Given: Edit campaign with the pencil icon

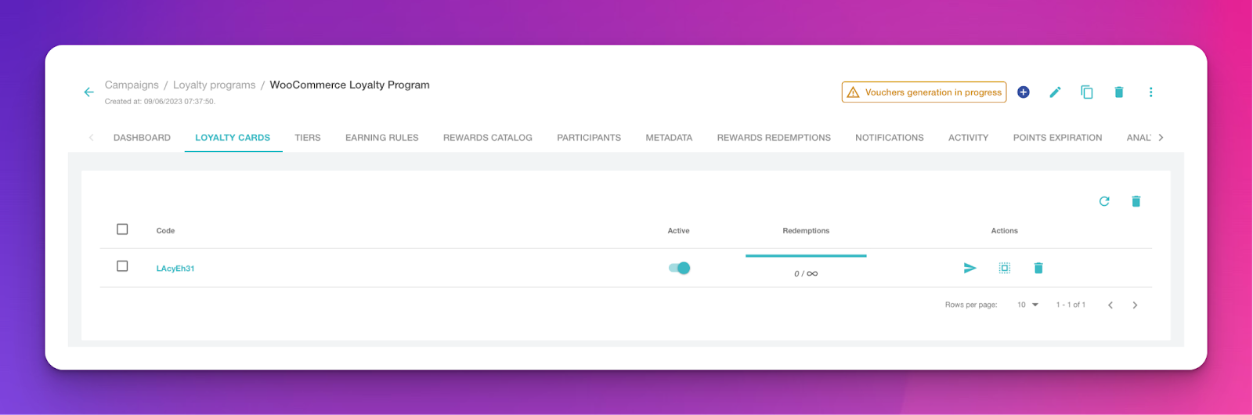Looking at the screenshot, I should (1055, 92).
